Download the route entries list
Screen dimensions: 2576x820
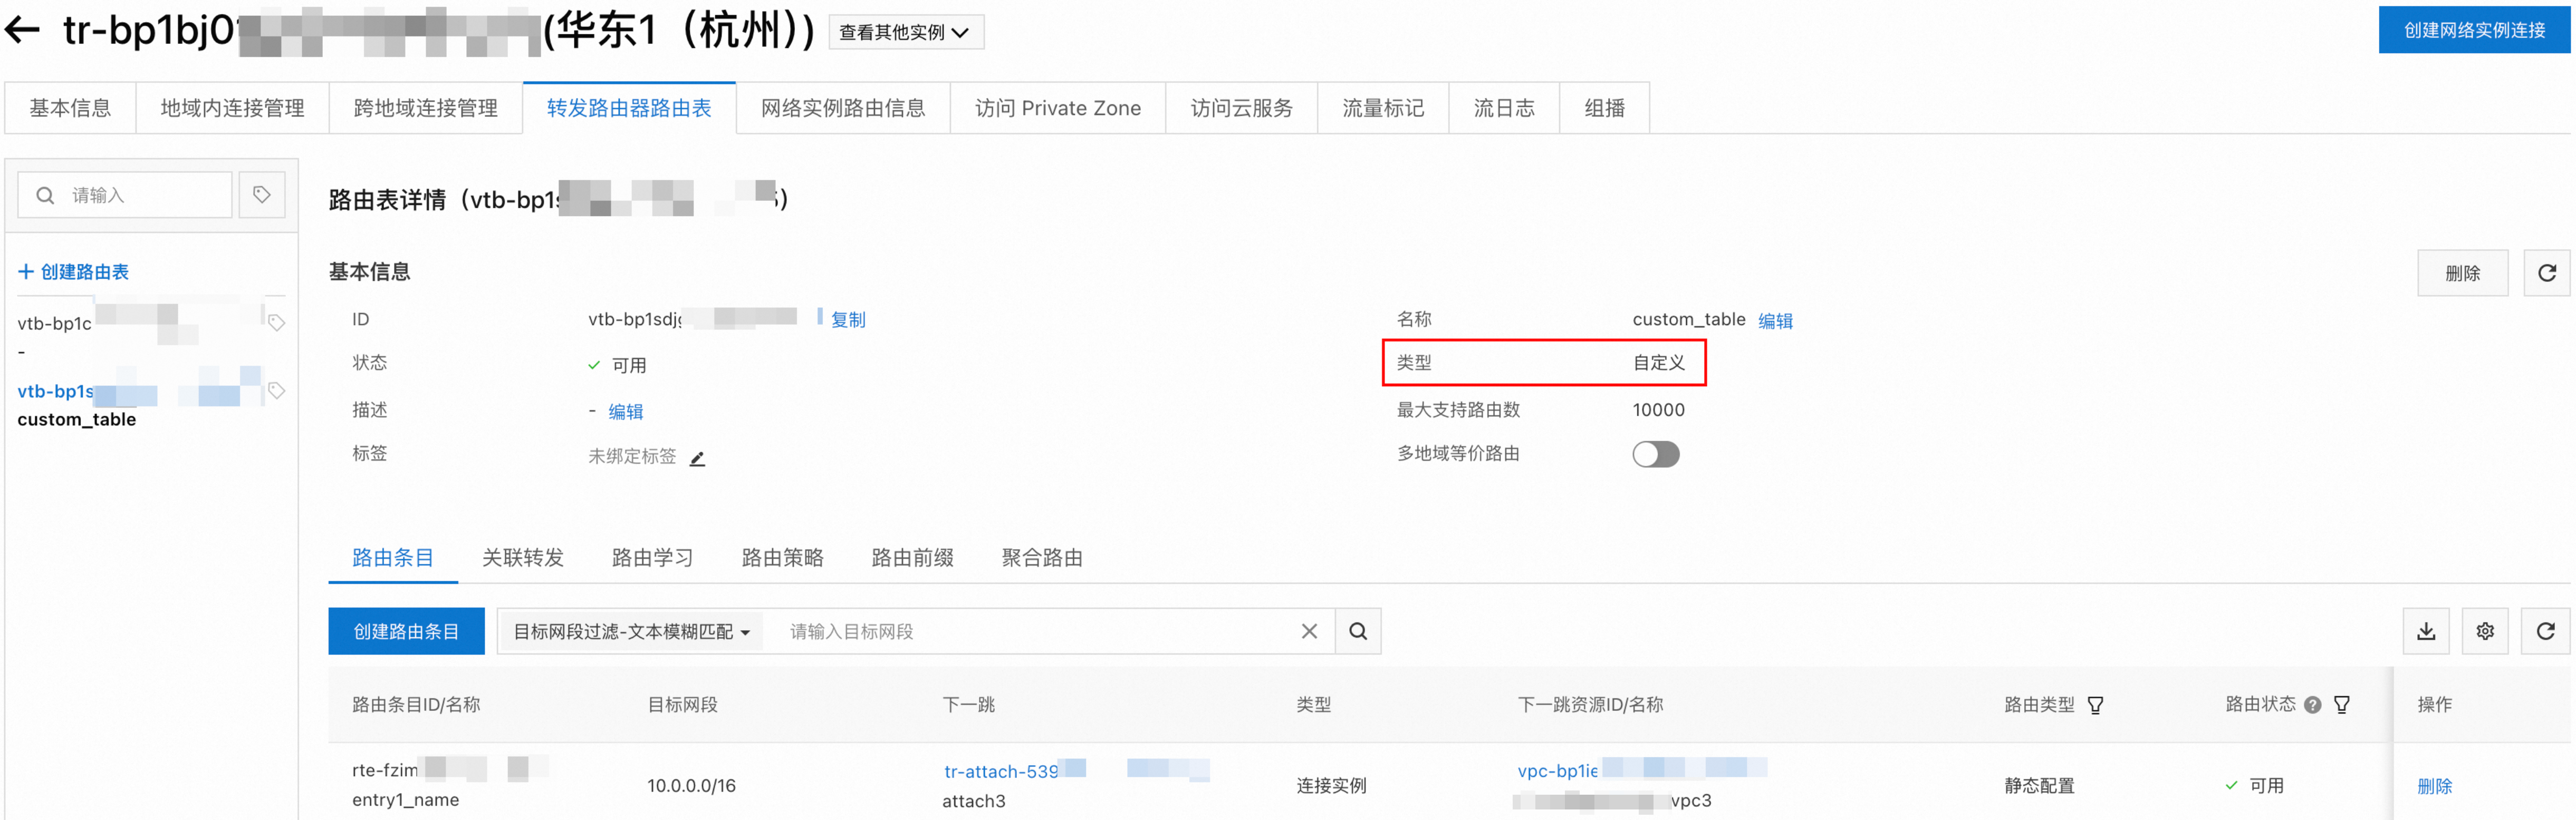tap(2425, 631)
